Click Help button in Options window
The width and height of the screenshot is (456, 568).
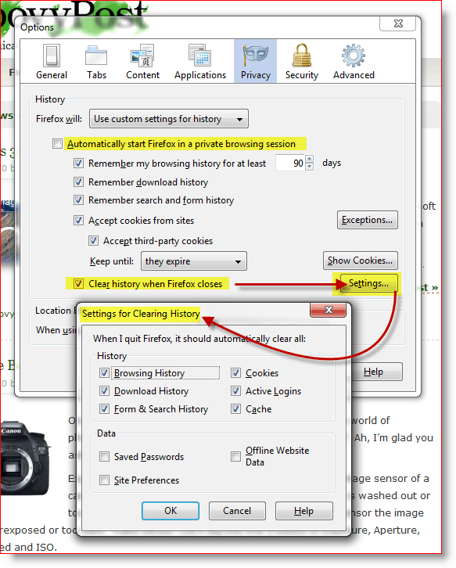(377, 372)
